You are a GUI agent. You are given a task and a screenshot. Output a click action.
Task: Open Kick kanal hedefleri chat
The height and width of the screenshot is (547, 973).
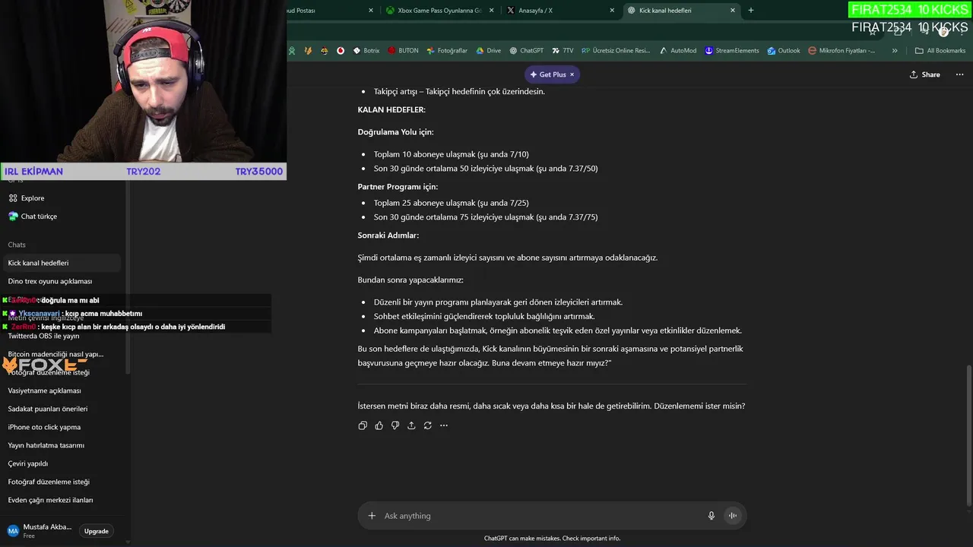[x=61, y=263]
